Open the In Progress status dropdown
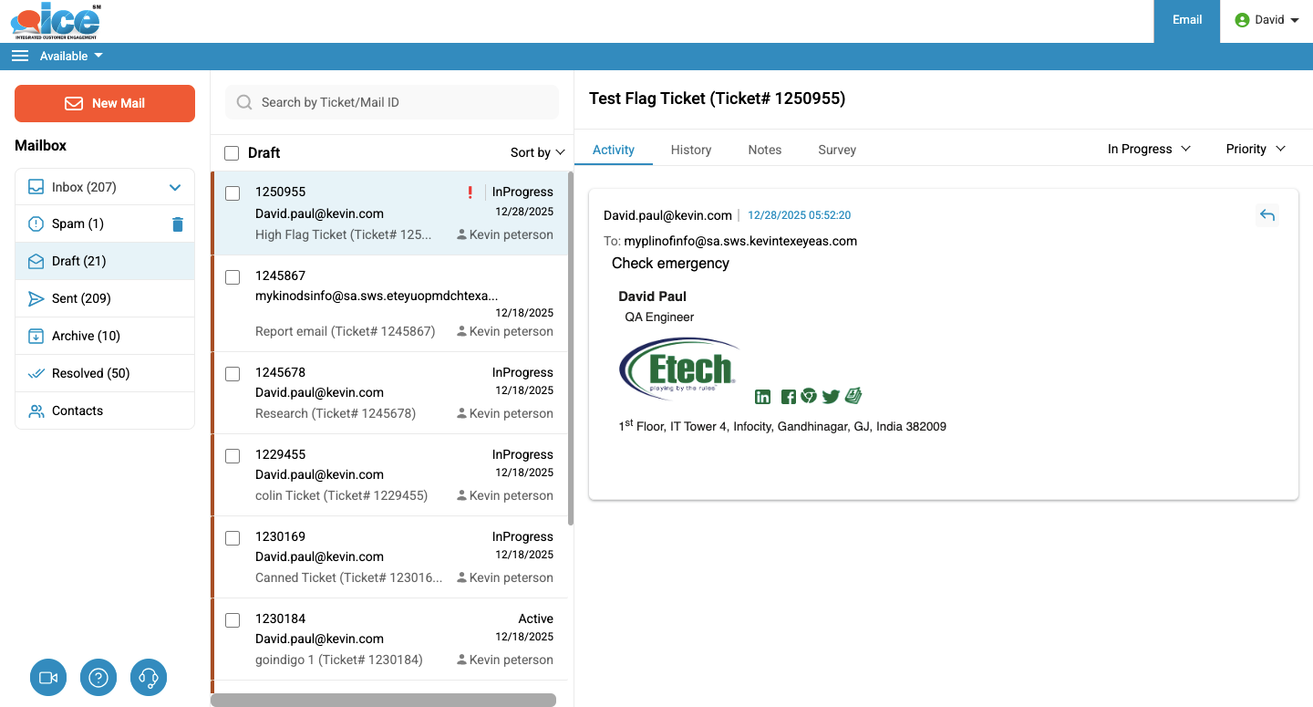The width and height of the screenshot is (1313, 707). (1149, 149)
